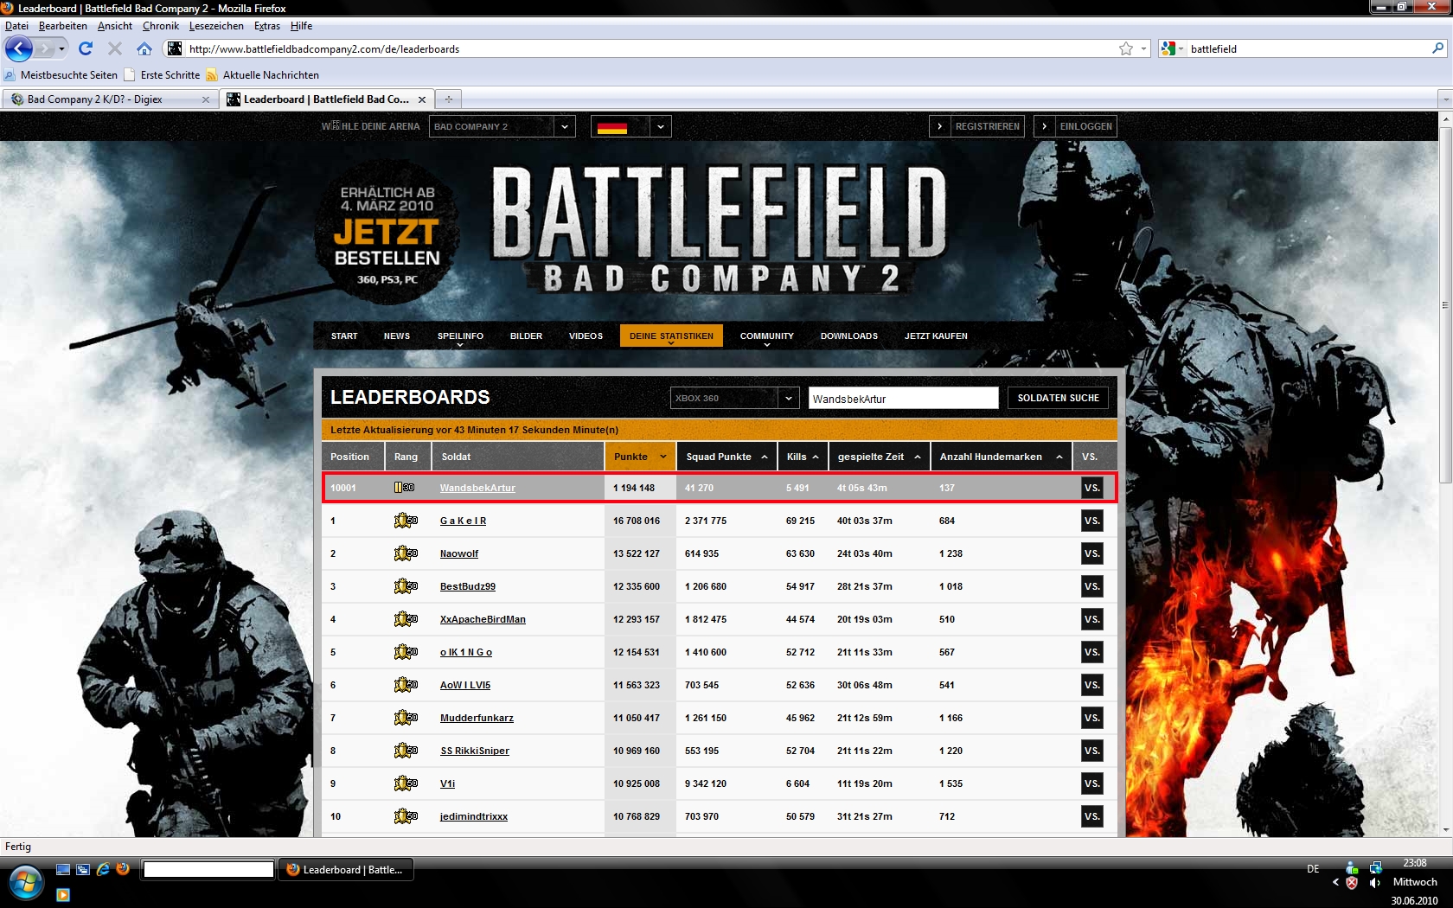The image size is (1453, 908).
Task: Sort by gespielte Zeit column
Action: pos(879,457)
